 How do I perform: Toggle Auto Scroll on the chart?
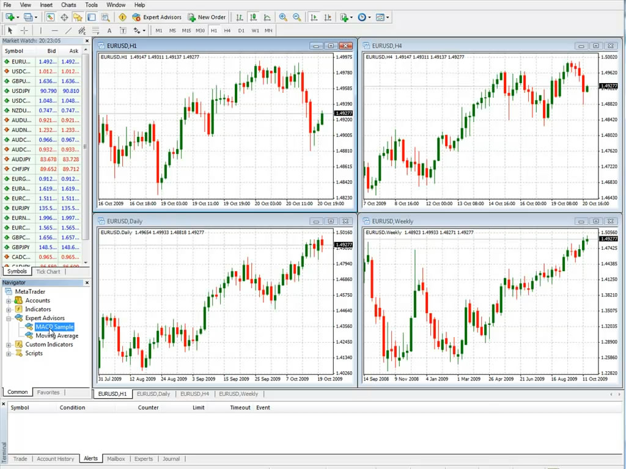(314, 17)
